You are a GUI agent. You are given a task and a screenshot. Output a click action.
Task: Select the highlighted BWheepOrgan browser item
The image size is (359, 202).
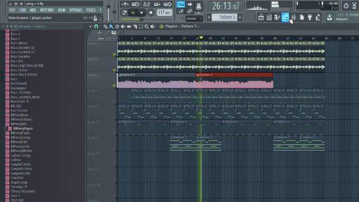(23, 128)
